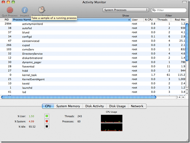
Task: Select the cupsd process row
Action: pos(93,45)
